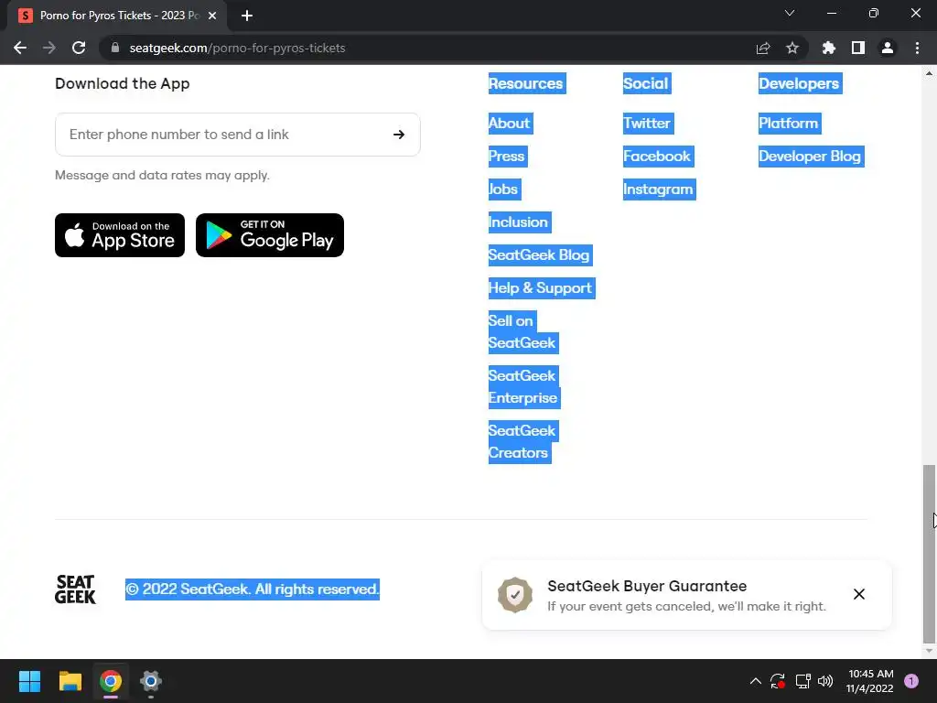The width and height of the screenshot is (937, 703).
Task: Open the network display tray icon
Action: pos(802,681)
